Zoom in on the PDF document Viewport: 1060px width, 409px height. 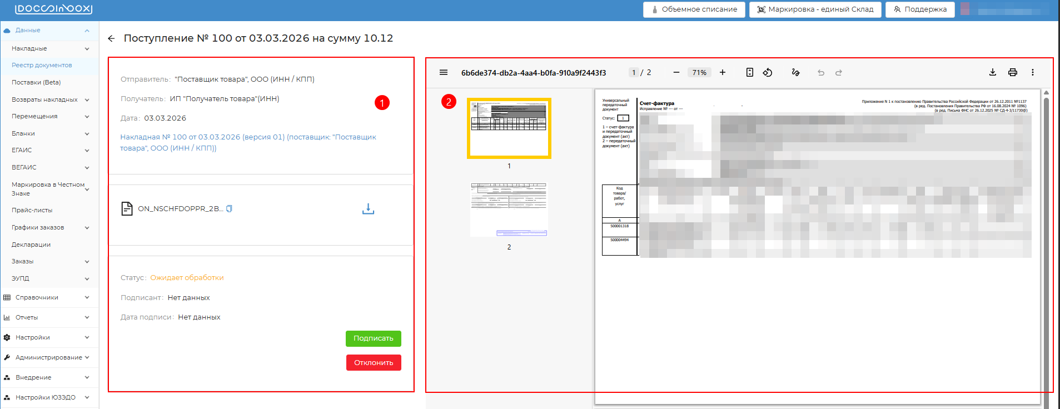[723, 73]
